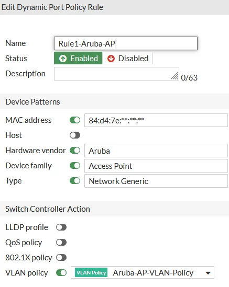Click the Hardware vendor field showing Aruba
The image size is (229, 287).
coord(156,151)
